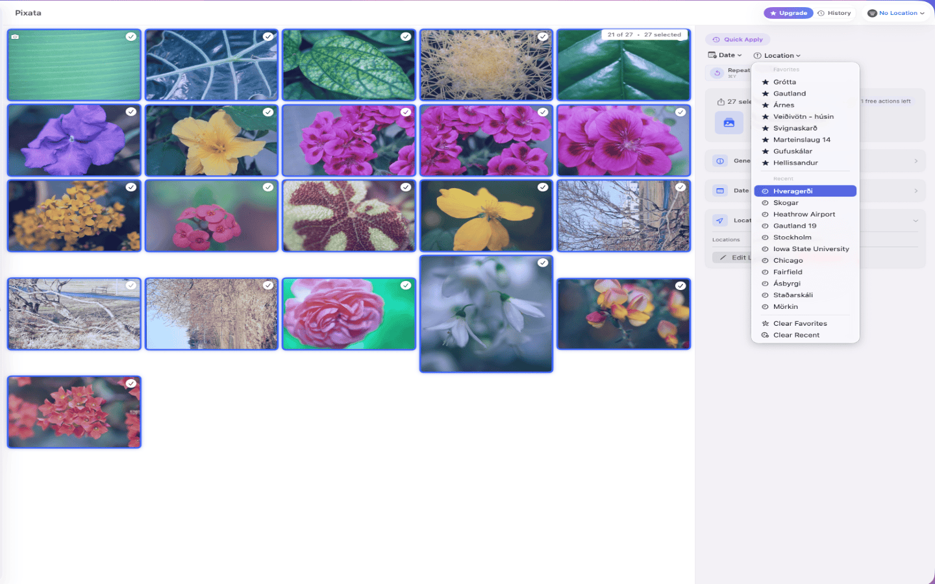Viewport: 935px width, 584px height.
Task: Deselect the checkmark on the purple flower photo
Action: coord(131,112)
